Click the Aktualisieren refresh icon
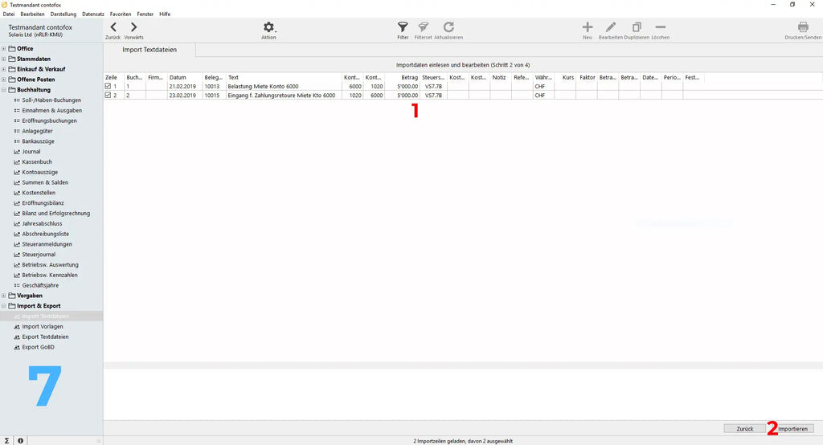This screenshot has height=445, width=823. (448, 28)
